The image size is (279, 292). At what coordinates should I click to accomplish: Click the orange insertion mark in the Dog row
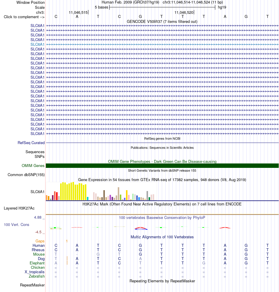[67, 258]
